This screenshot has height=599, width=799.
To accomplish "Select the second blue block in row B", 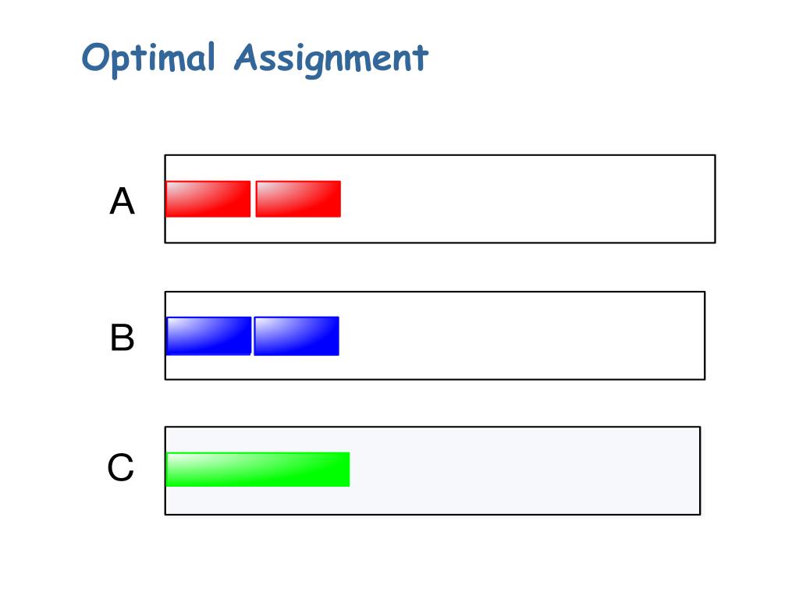I will 297,335.
